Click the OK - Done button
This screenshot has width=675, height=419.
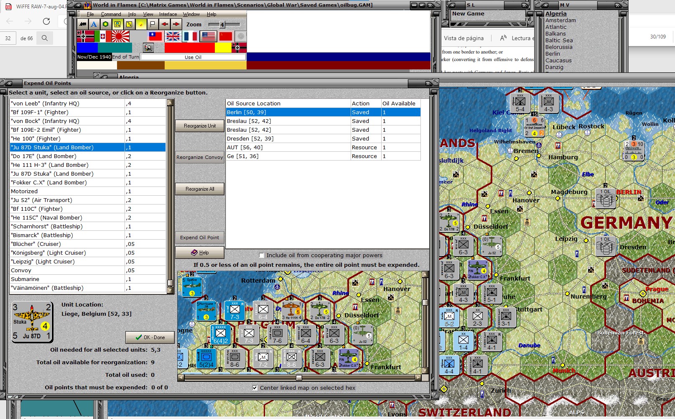click(150, 337)
